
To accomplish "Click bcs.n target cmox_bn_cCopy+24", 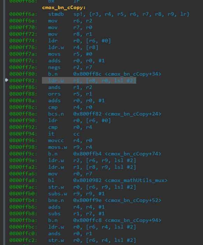I will point(133,114).
